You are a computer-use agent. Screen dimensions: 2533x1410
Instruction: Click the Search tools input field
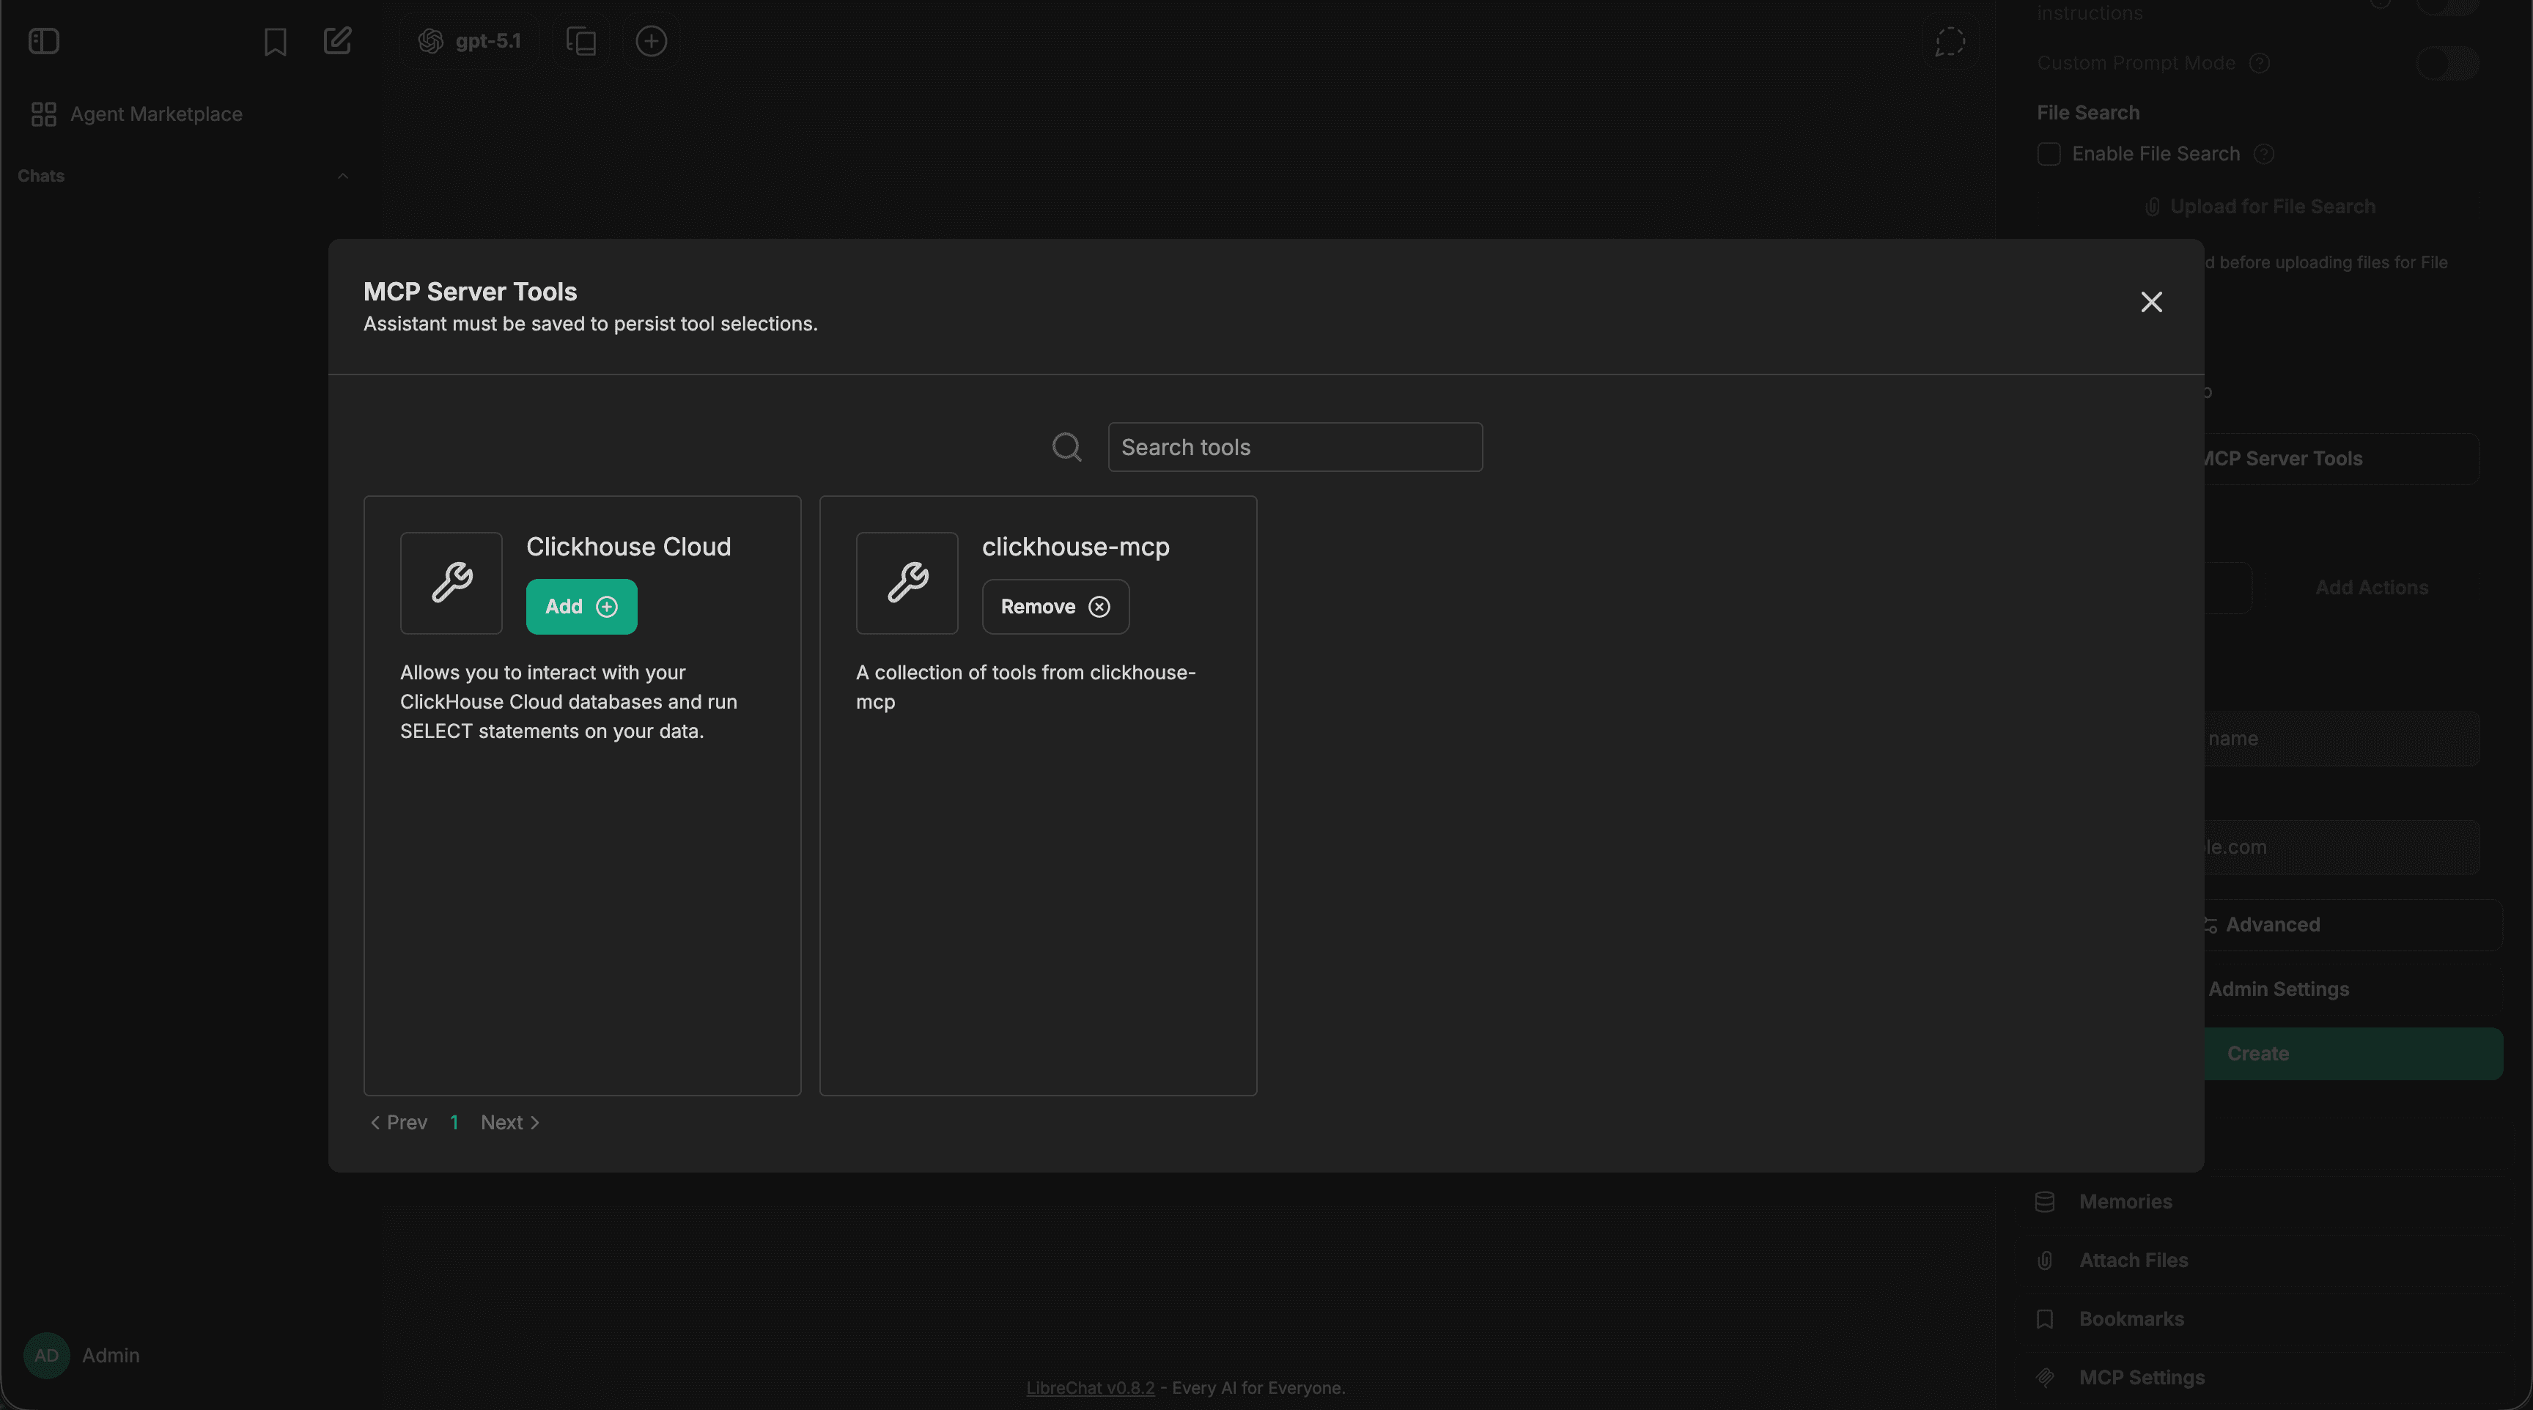(x=1295, y=446)
